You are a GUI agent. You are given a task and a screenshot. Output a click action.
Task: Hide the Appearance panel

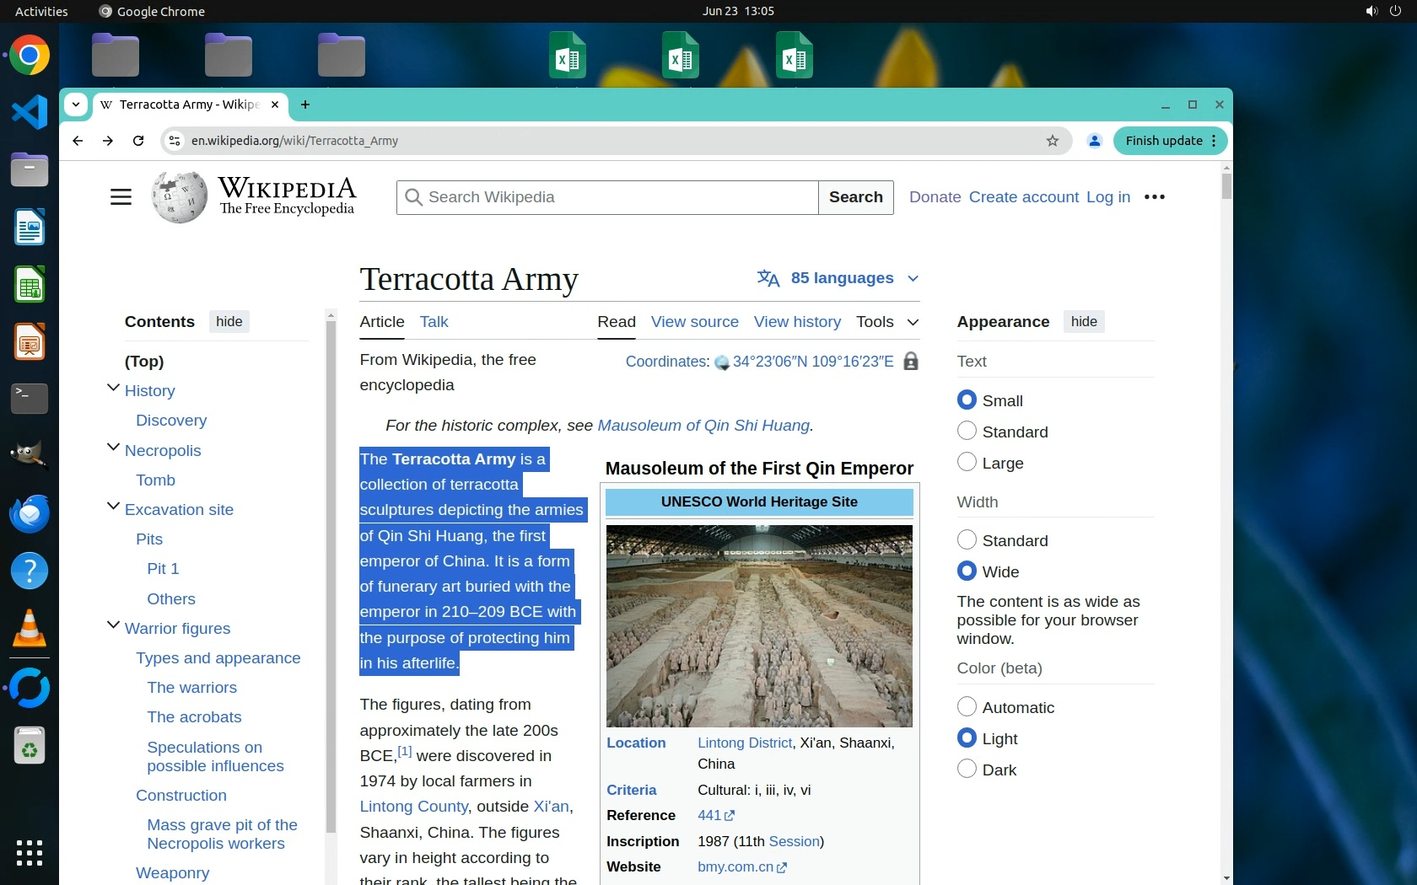1083,322
